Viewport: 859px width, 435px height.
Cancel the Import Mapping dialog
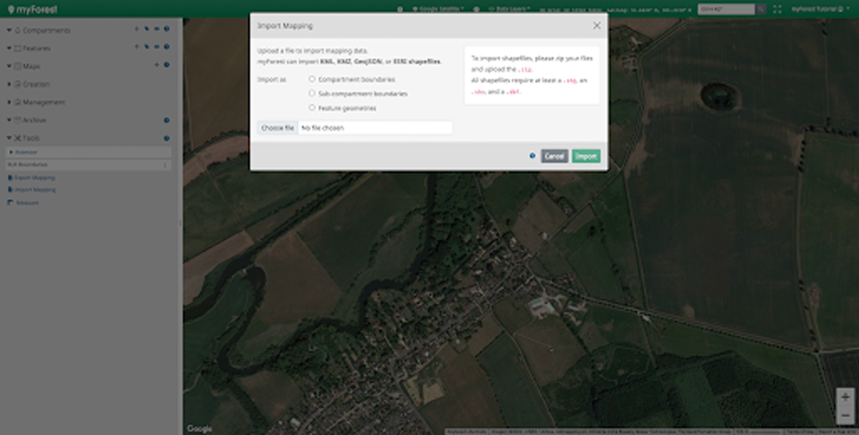point(554,156)
